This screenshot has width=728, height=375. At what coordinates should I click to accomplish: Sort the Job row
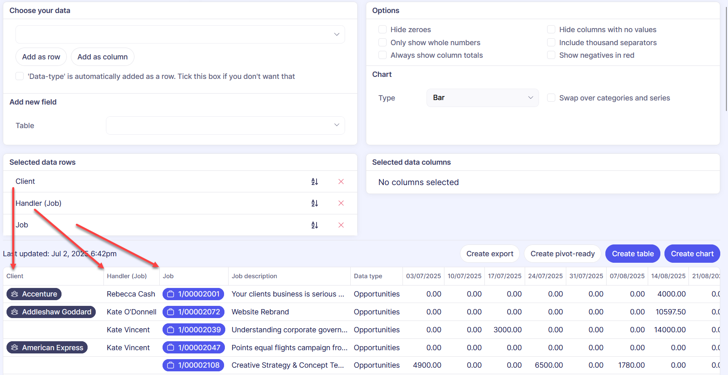(x=315, y=225)
